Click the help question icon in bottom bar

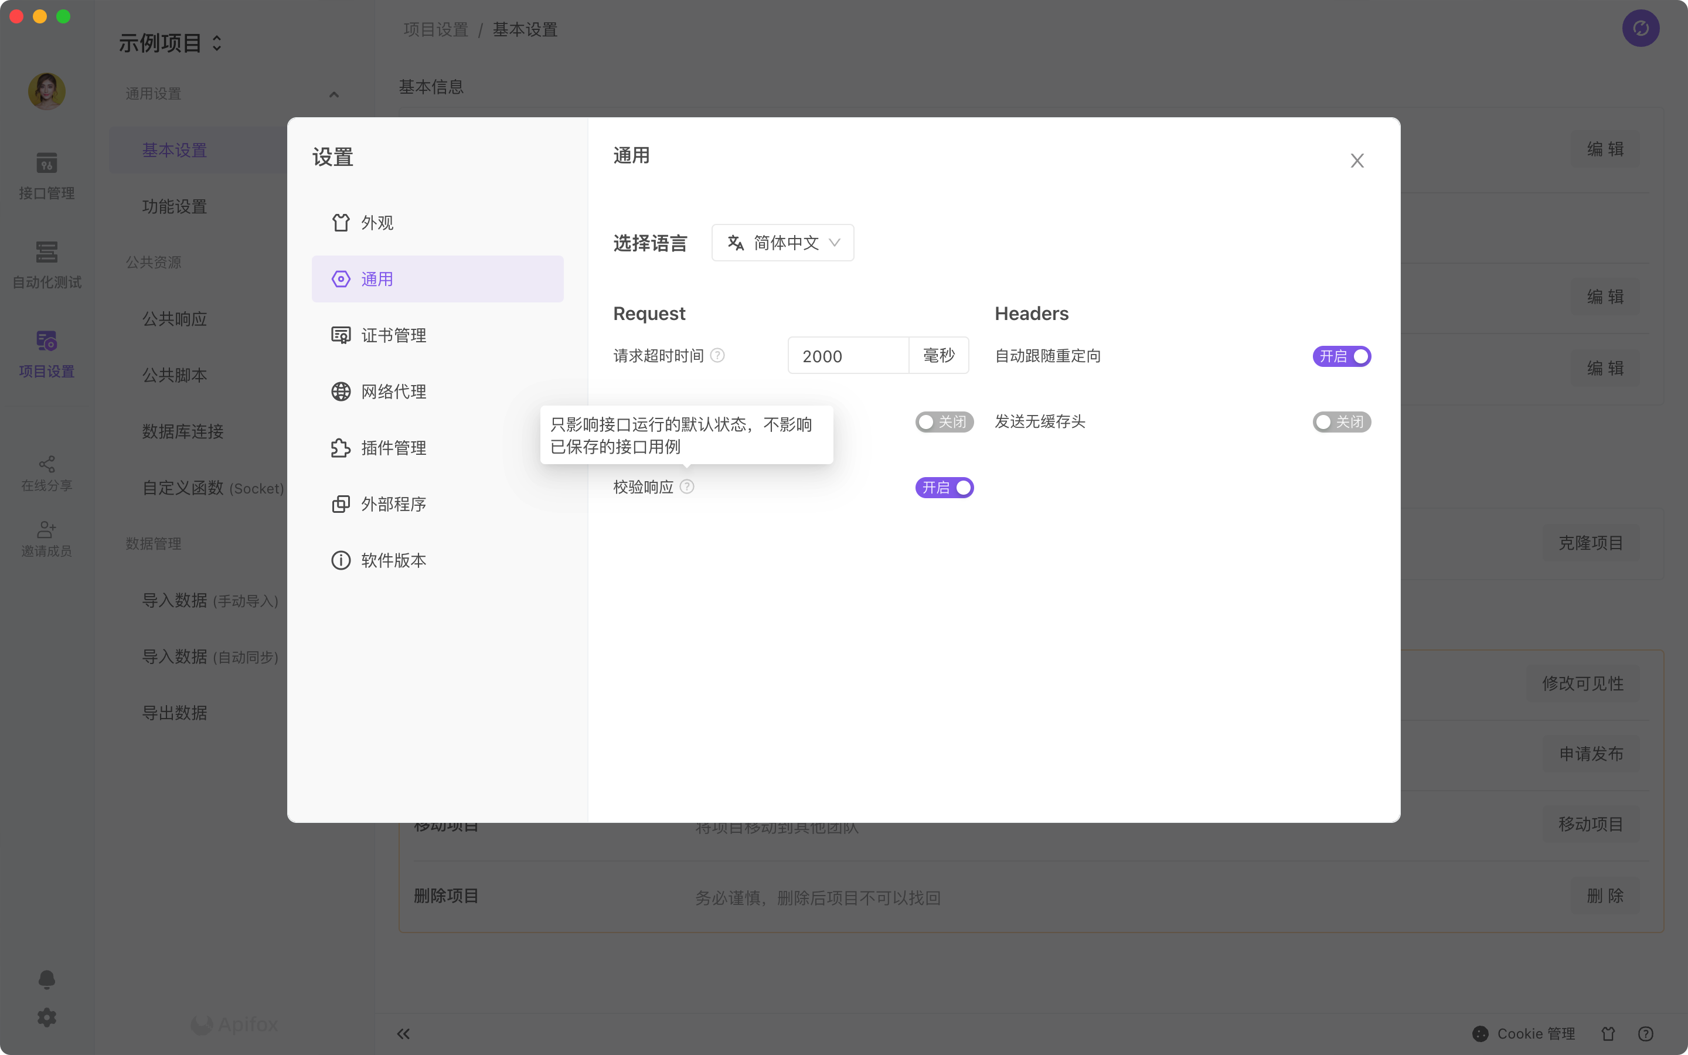click(x=1645, y=1033)
